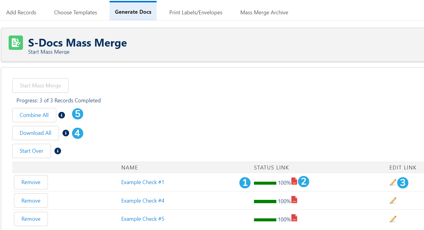Click the green S-Docs document logo icon
424x230 pixels.
click(16, 43)
